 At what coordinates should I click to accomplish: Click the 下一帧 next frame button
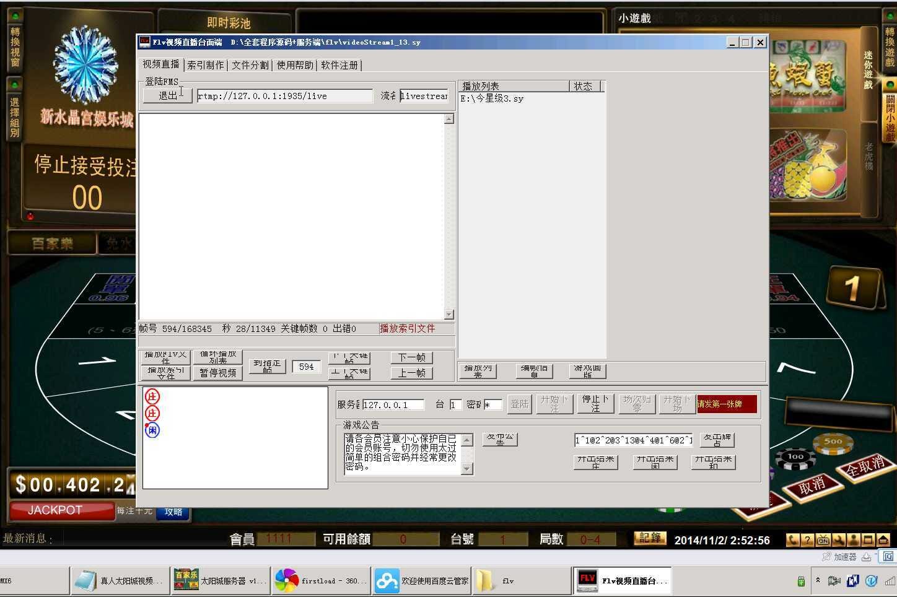(412, 357)
